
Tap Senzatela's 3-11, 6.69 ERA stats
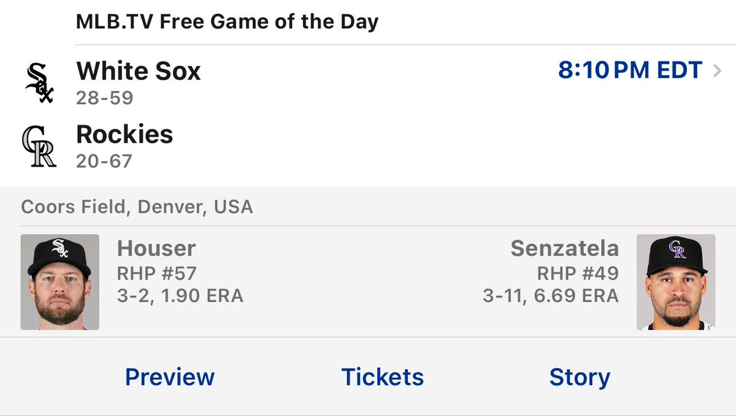pos(551,297)
